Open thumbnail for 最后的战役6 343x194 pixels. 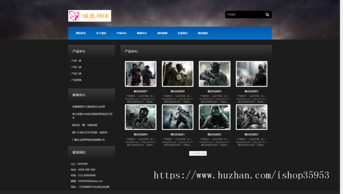click(x=215, y=74)
